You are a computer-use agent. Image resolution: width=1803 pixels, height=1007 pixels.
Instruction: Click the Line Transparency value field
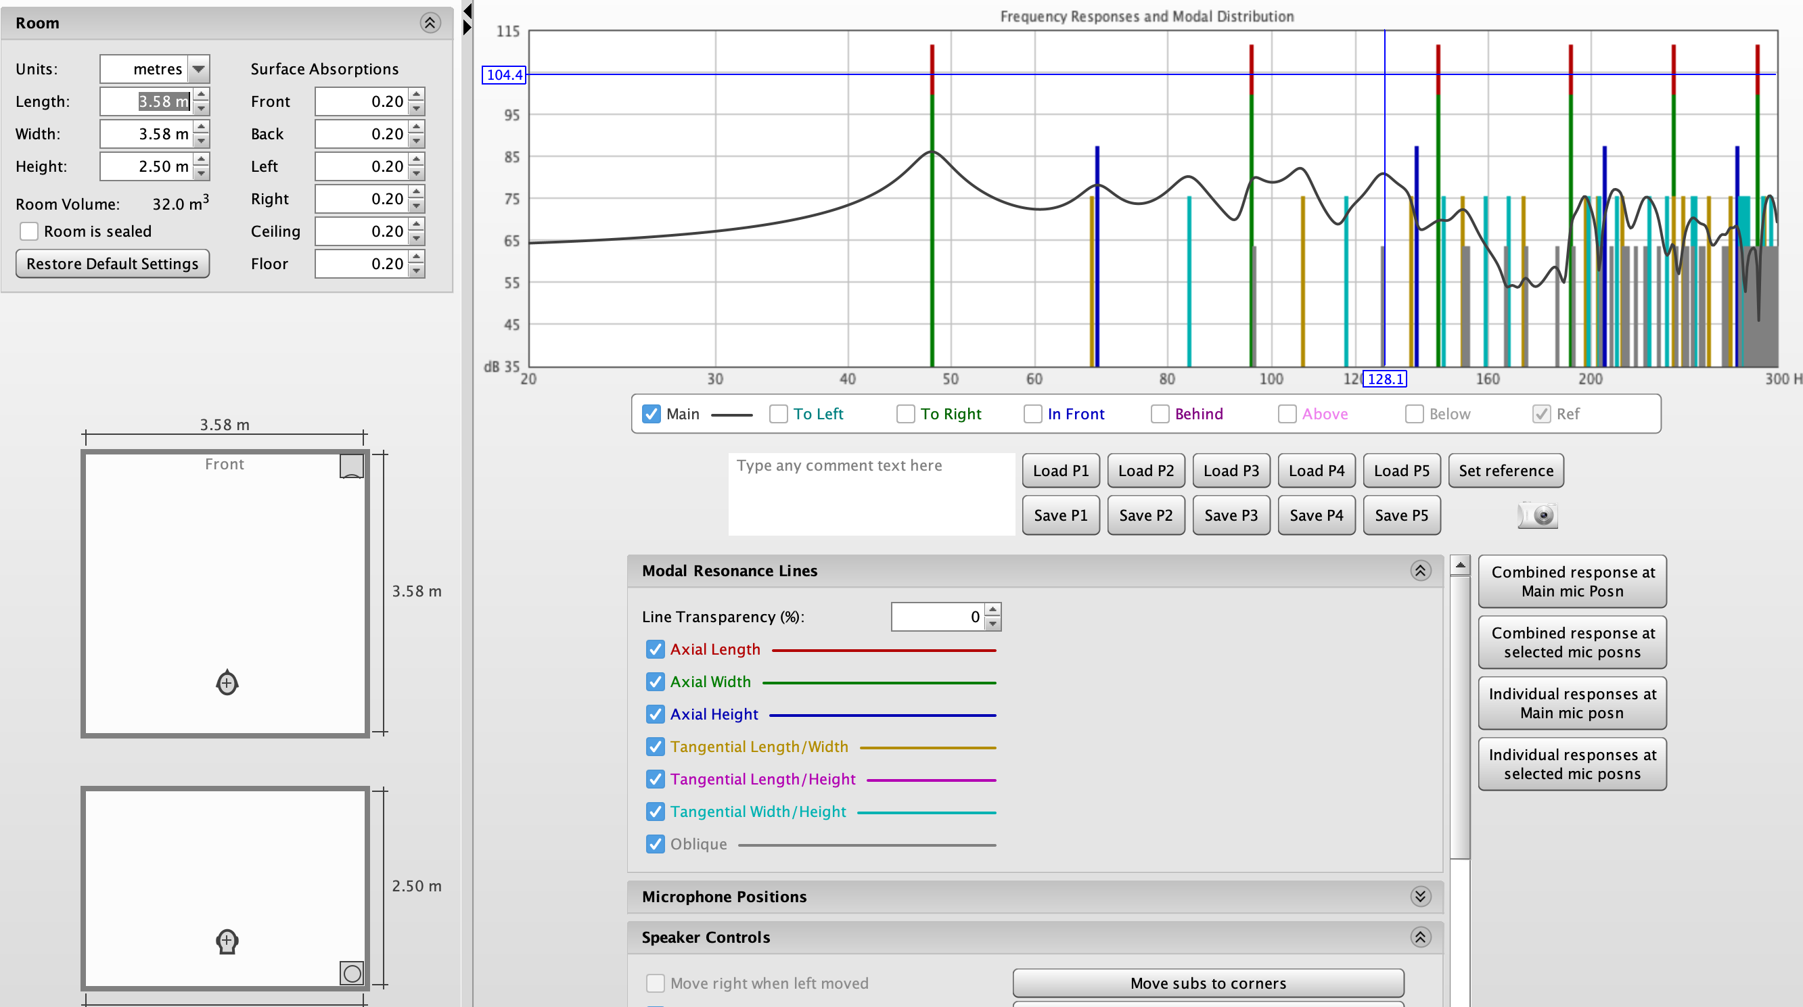coord(938,617)
